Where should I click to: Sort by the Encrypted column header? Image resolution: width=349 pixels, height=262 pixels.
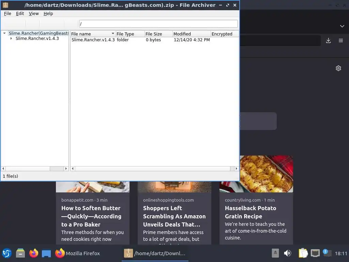(225, 34)
